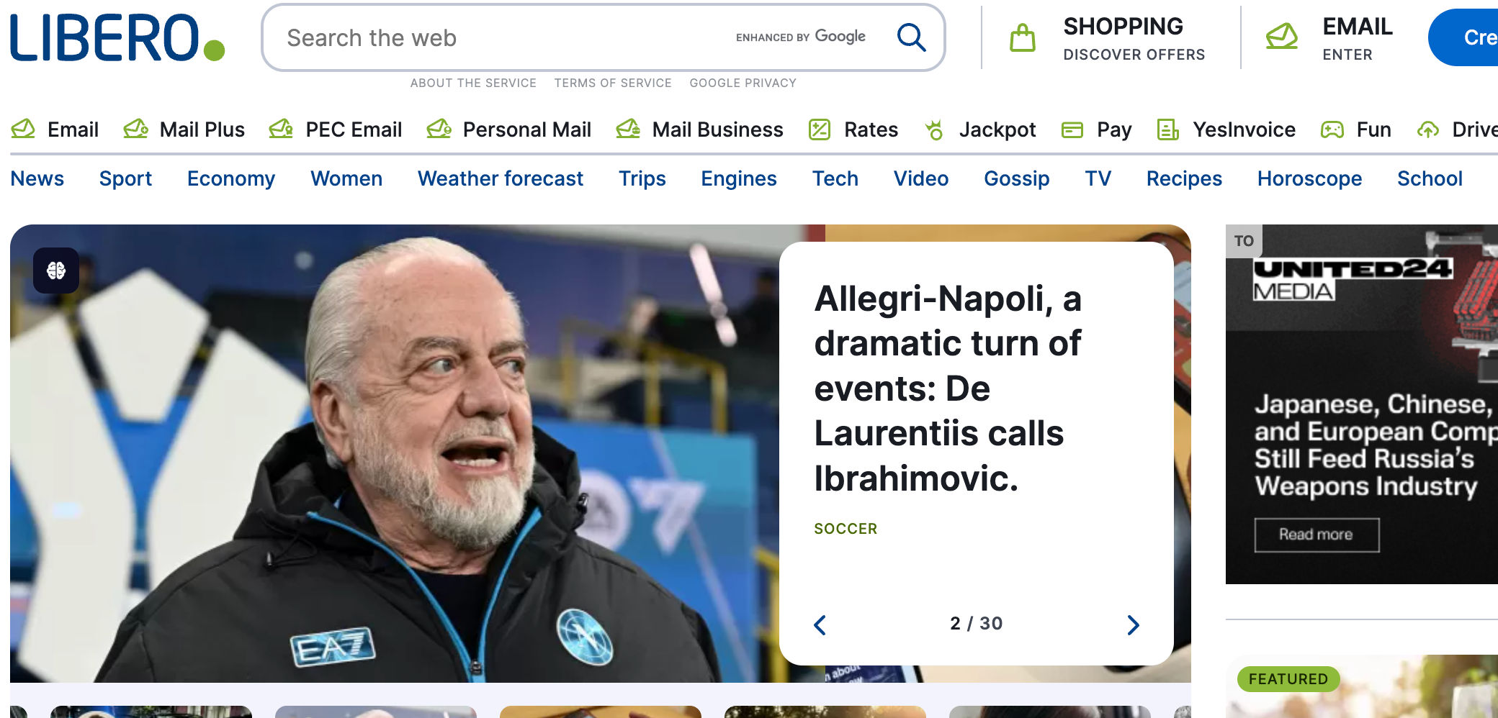Click the magnifying glass search icon
This screenshot has width=1498, height=718.
(x=911, y=37)
